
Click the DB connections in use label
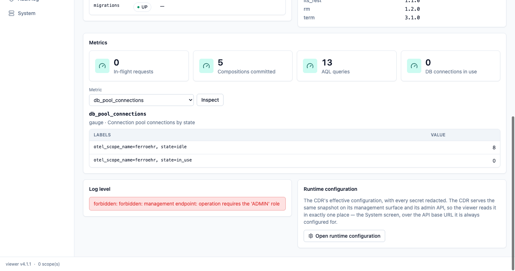point(451,72)
